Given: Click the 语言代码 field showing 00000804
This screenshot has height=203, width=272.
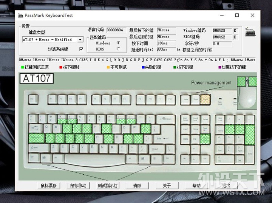Looking at the screenshot, I should 116,30.
